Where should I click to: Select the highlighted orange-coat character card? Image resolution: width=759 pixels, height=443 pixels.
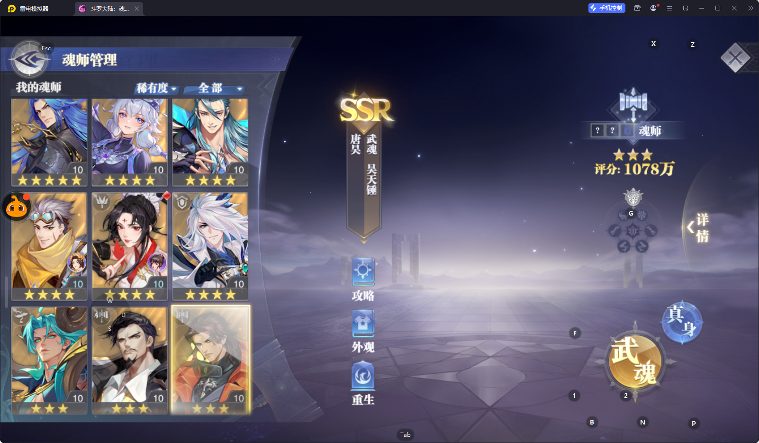tap(210, 361)
